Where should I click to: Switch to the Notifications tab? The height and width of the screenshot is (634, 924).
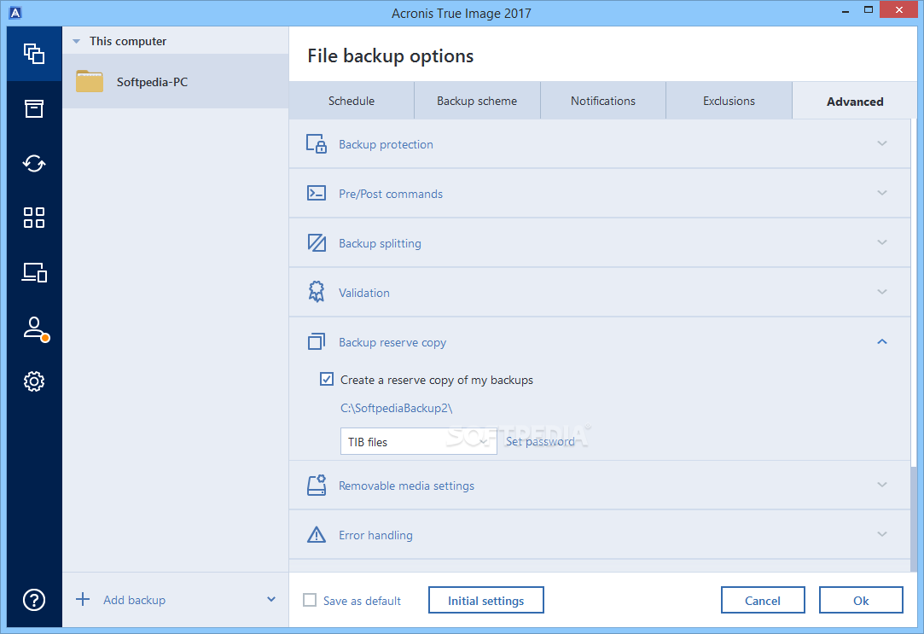(x=603, y=101)
